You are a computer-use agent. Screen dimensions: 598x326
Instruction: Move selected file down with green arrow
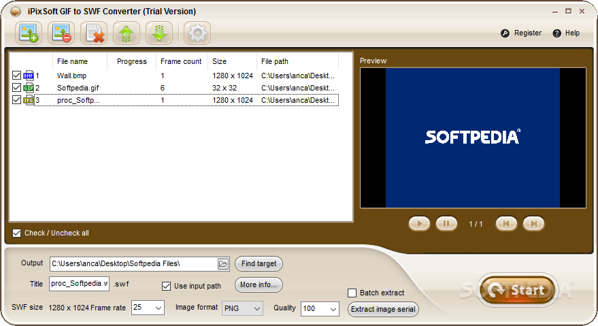click(x=159, y=33)
